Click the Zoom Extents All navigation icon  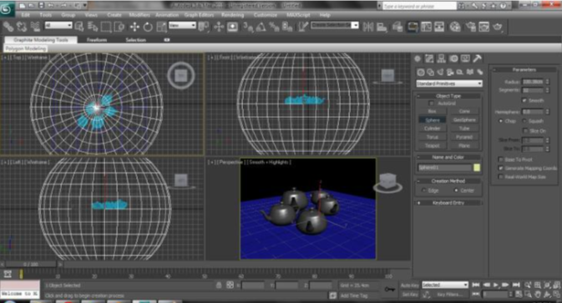point(556,285)
